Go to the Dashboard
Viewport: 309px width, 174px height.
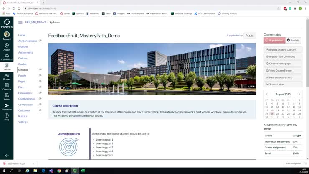tap(7, 57)
